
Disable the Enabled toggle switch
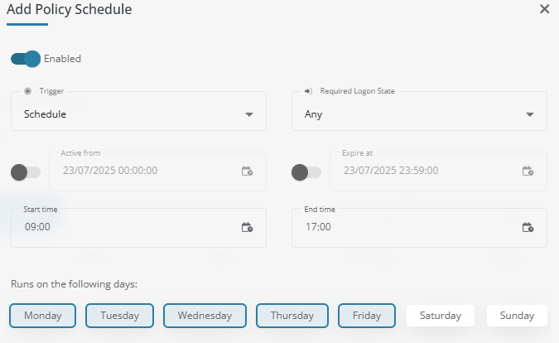click(26, 59)
